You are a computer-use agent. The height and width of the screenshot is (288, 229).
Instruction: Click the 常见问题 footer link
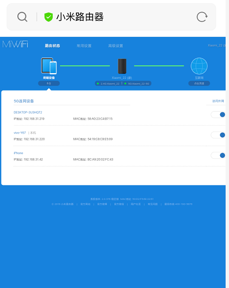(153, 204)
